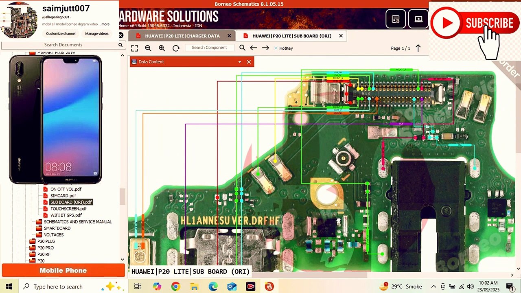The height and width of the screenshot is (293, 521).
Task: Expand the SMARTBOARD folder
Action: coord(57,228)
